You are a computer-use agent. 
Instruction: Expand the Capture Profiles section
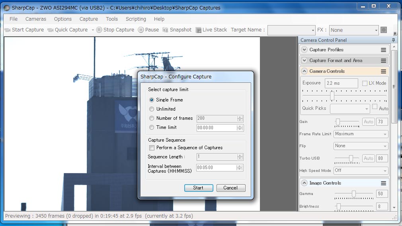click(304, 50)
